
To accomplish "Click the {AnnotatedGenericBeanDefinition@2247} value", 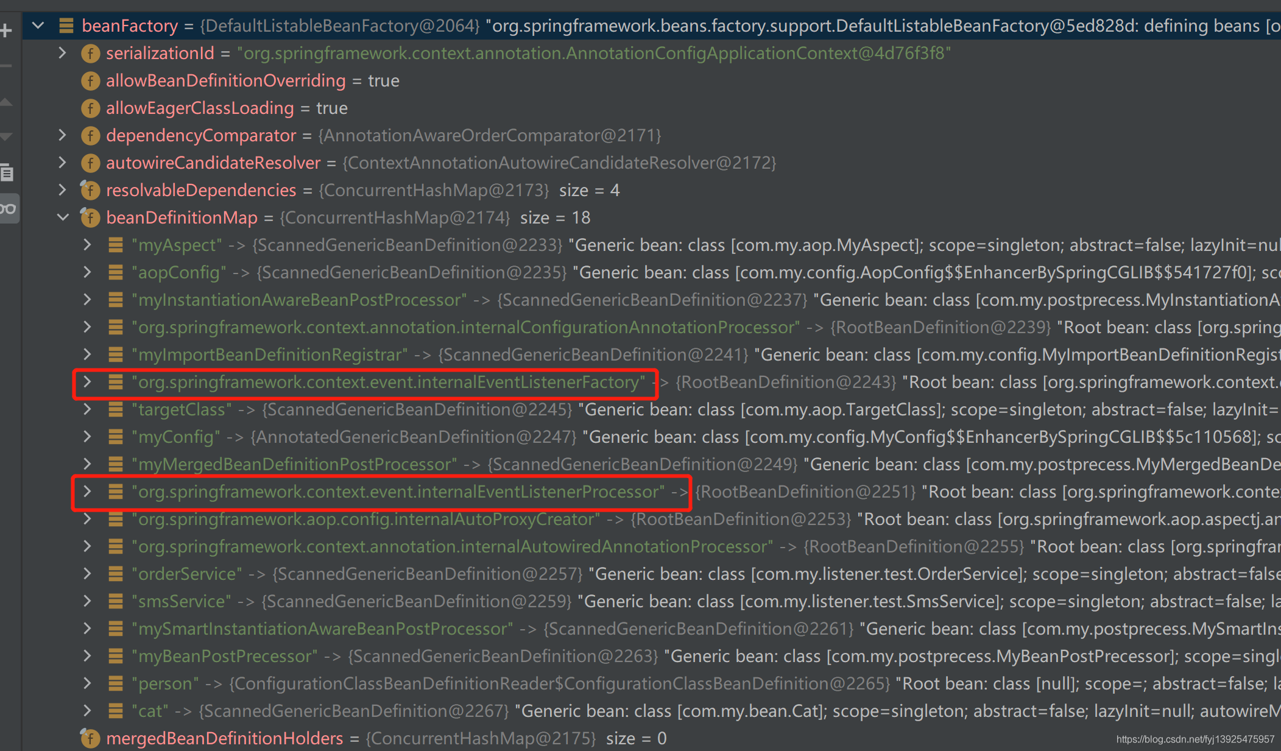I will tap(414, 437).
